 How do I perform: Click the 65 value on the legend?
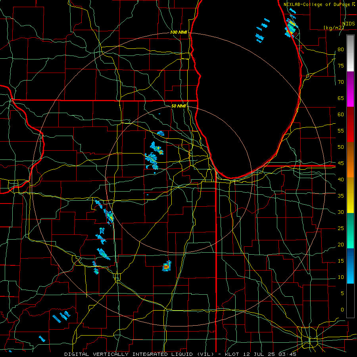341,98
